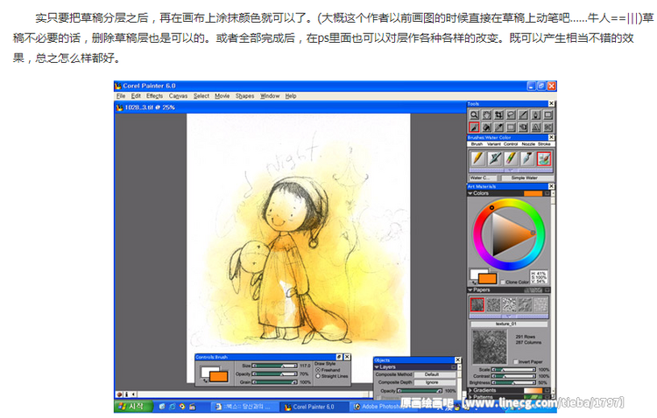657x418 pixels.
Task: Select the third paper texture thumbnail
Action: tap(509, 304)
